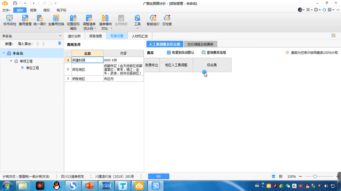Open the 导入导出 dropdown
The image size is (341, 191).
25,44
